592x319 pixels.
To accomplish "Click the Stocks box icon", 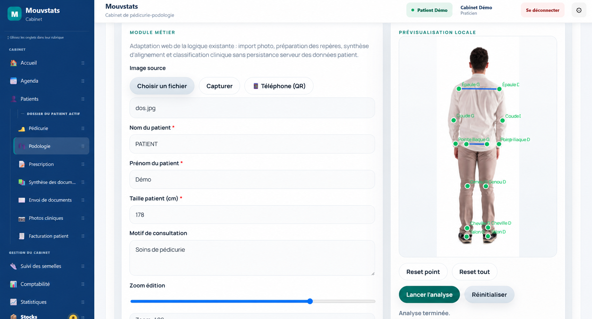I will click(14, 316).
